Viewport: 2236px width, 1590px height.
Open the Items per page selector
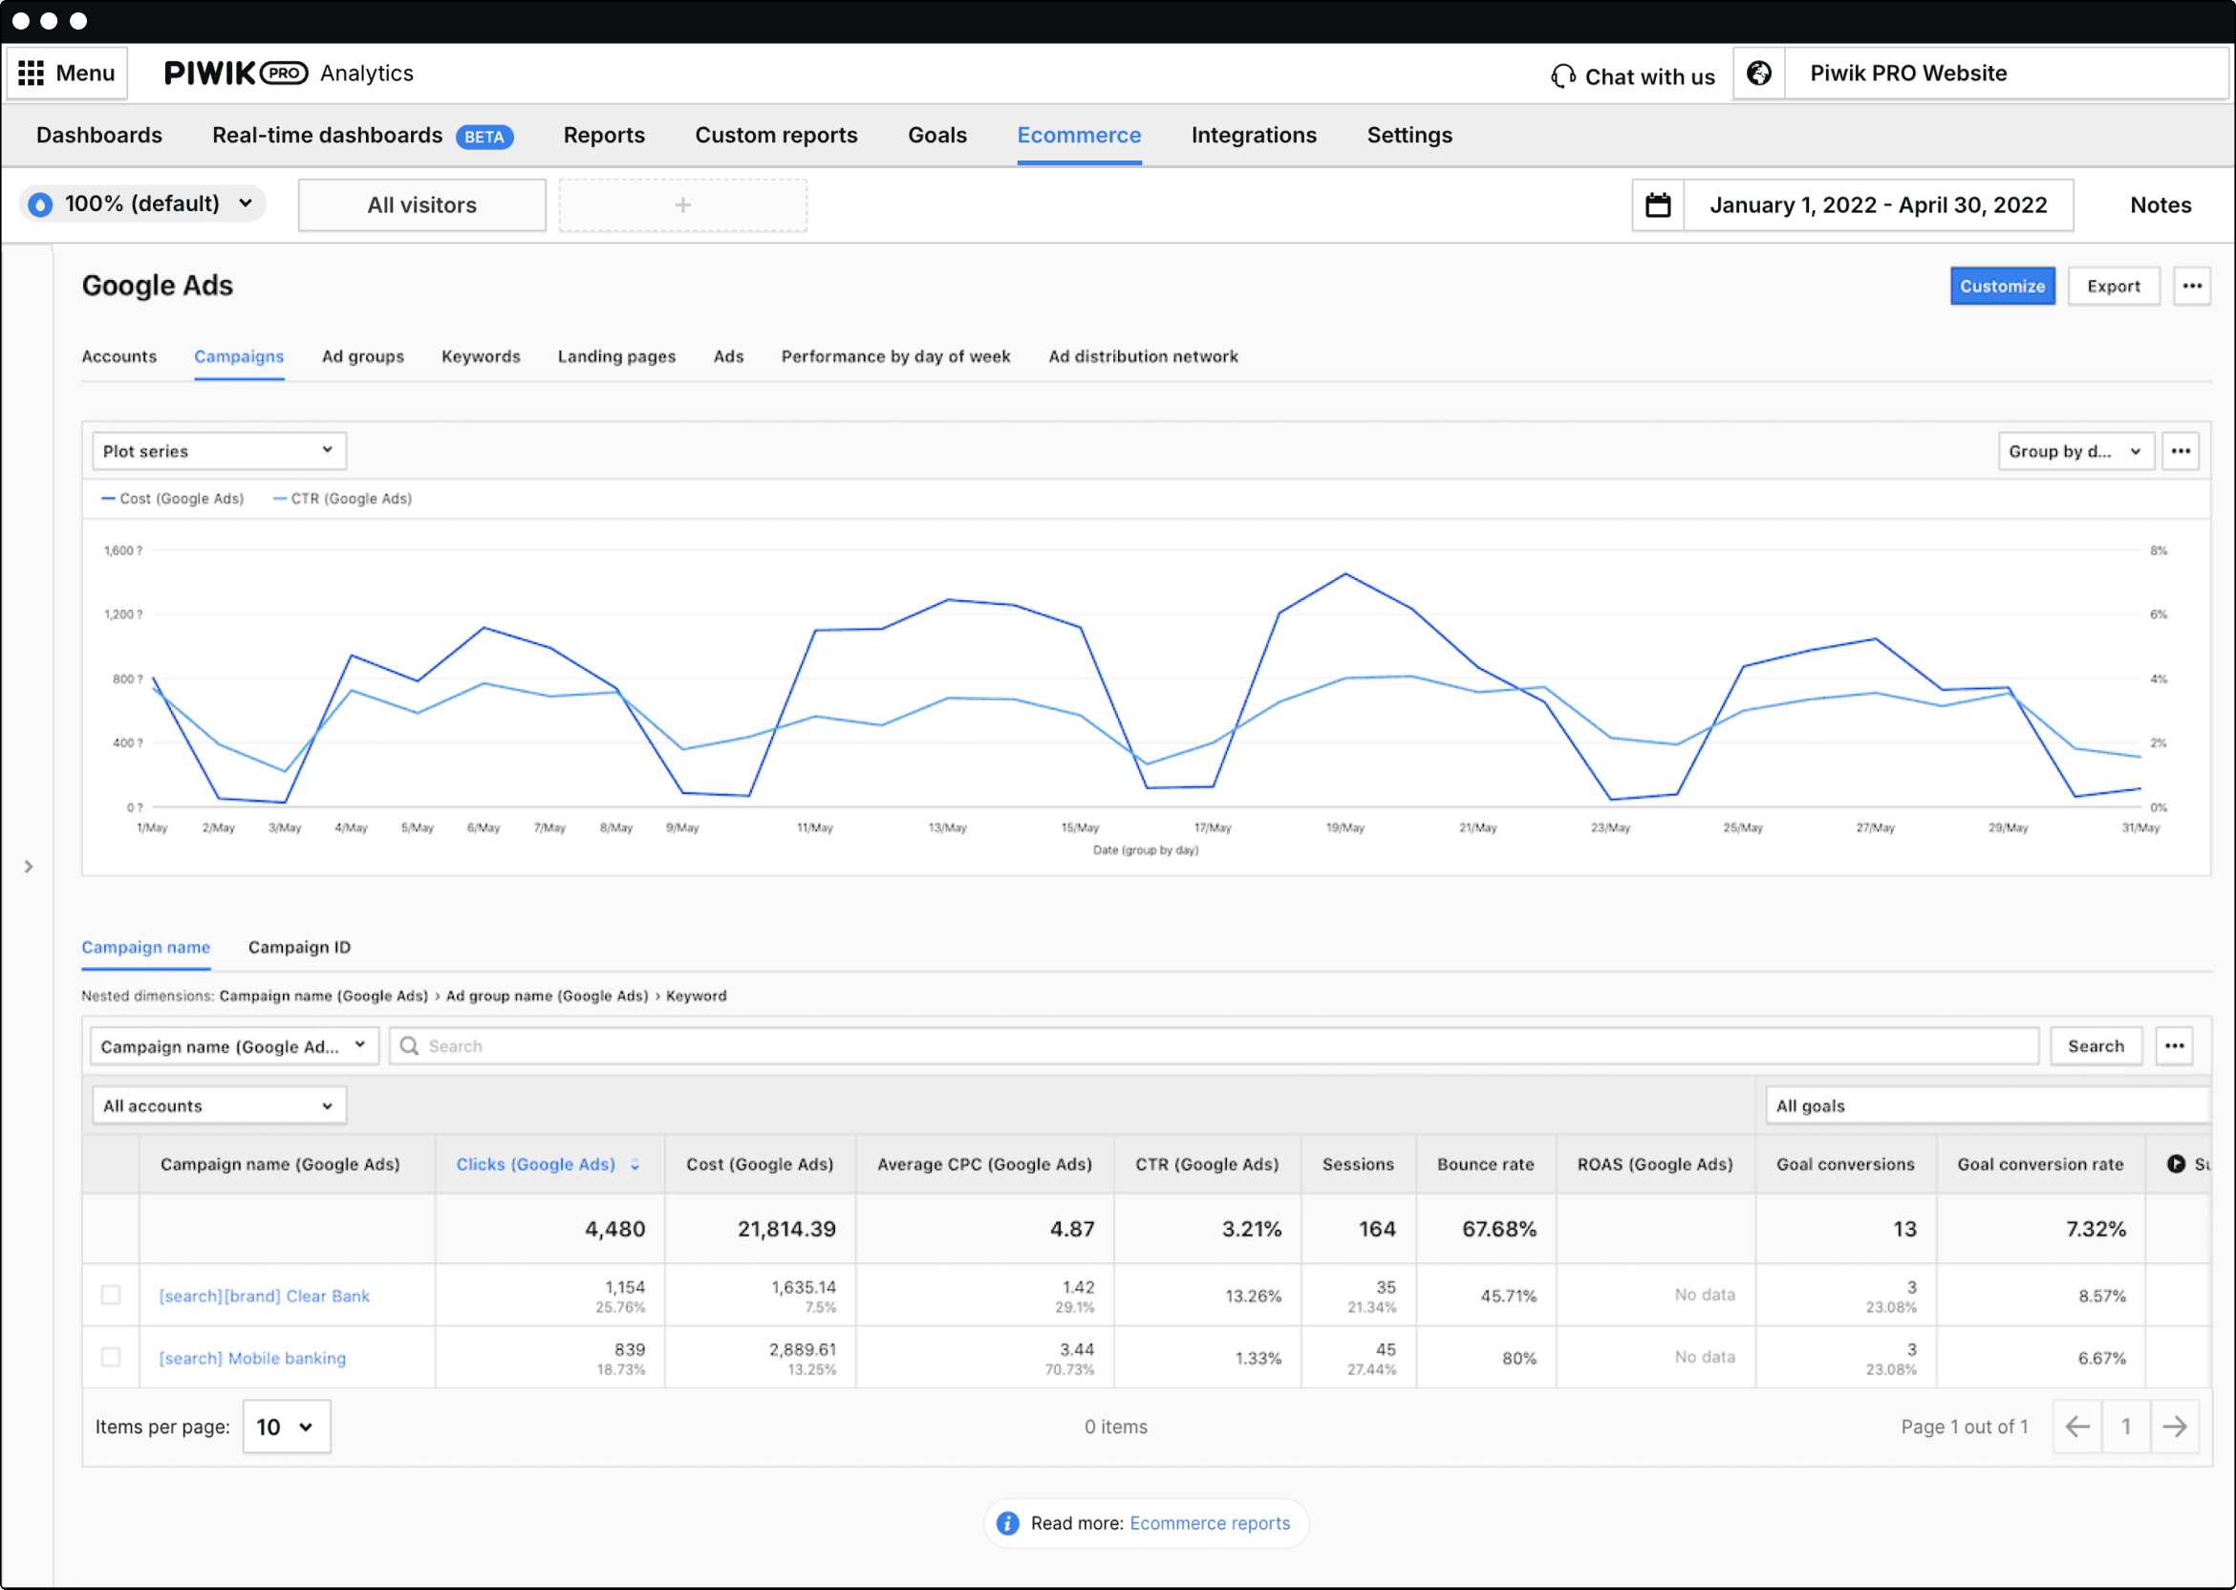pyautogui.click(x=286, y=1427)
